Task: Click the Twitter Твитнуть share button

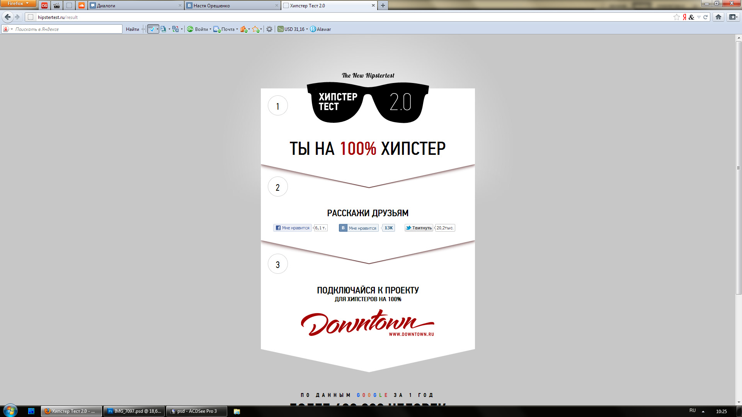Action: pos(419,228)
